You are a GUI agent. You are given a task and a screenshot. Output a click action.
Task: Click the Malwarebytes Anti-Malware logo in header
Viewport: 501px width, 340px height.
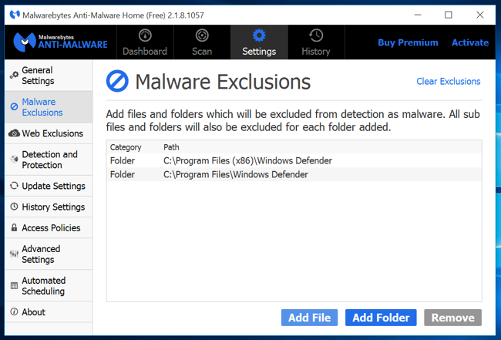(x=60, y=42)
